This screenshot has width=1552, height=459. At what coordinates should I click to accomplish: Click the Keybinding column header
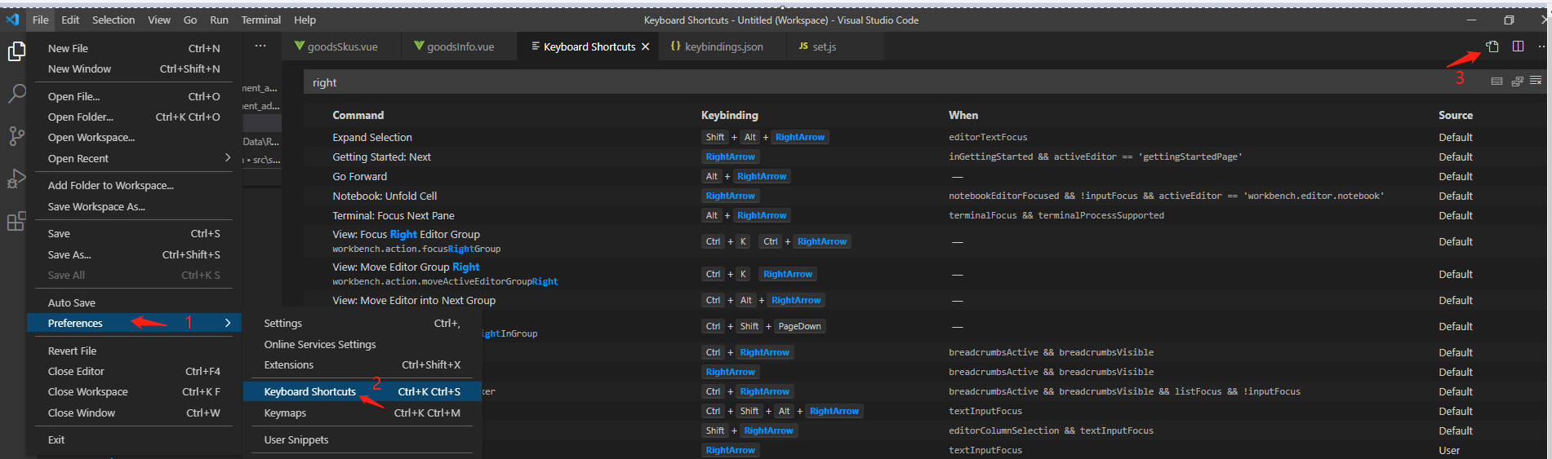(729, 115)
